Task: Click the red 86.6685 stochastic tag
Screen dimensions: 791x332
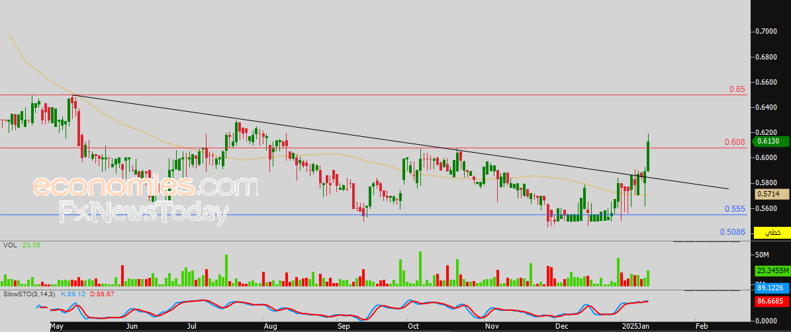Action: click(x=770, y=302)
